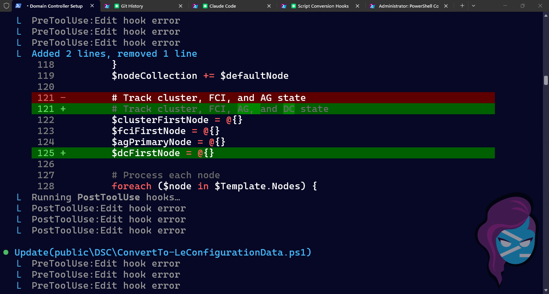The width and height of the screenshot is (549, 294).
Task: Close the Claude Code tab
Action: (269, 6)
